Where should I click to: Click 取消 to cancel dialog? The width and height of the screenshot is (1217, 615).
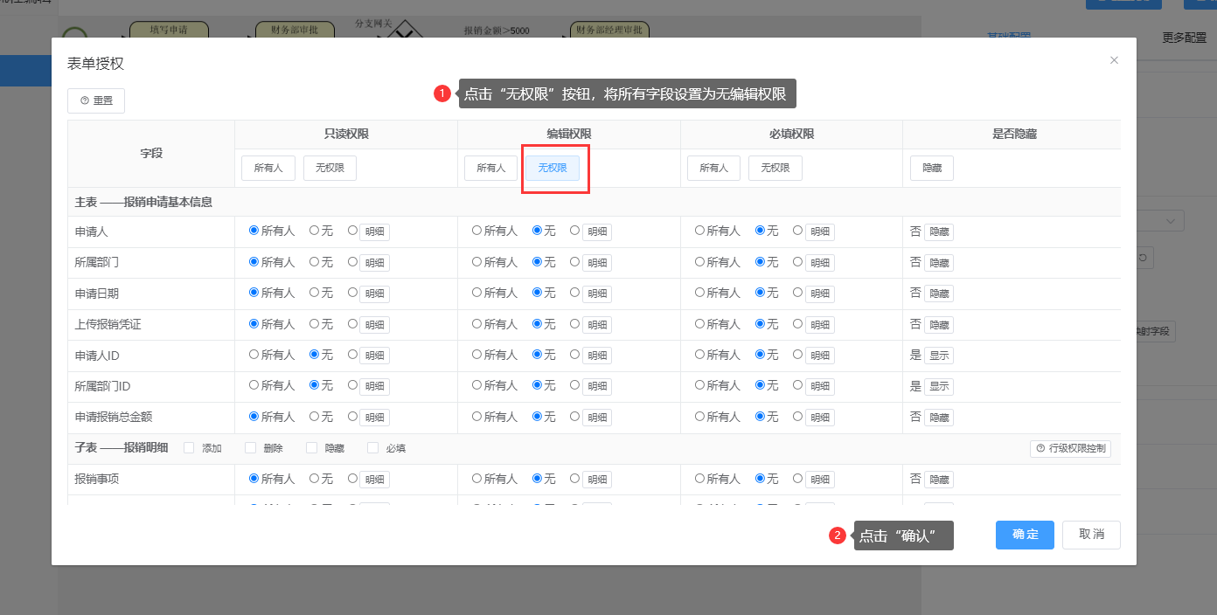(1091, 535)
